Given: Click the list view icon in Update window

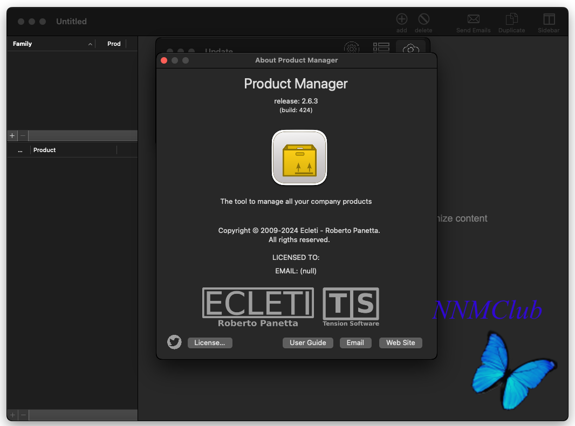Looking at the screenshot, I should coord(381,47).
